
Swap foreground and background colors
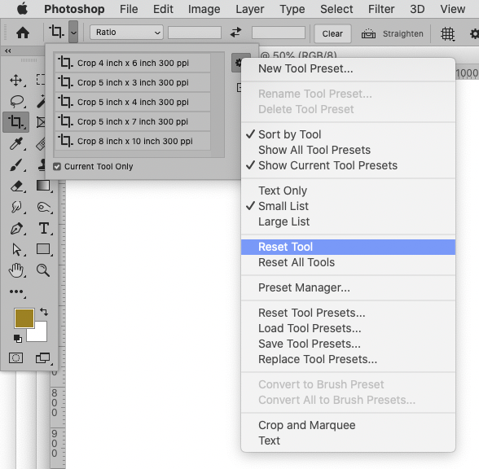tap(44, 312)
